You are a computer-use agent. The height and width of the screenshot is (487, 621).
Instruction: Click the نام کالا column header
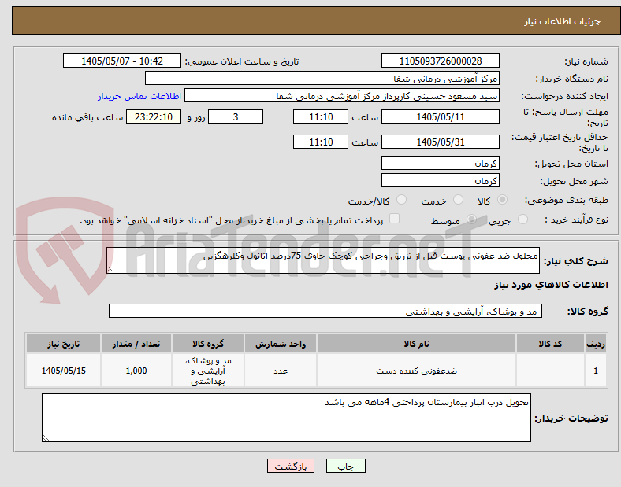[x=416, y=344]
